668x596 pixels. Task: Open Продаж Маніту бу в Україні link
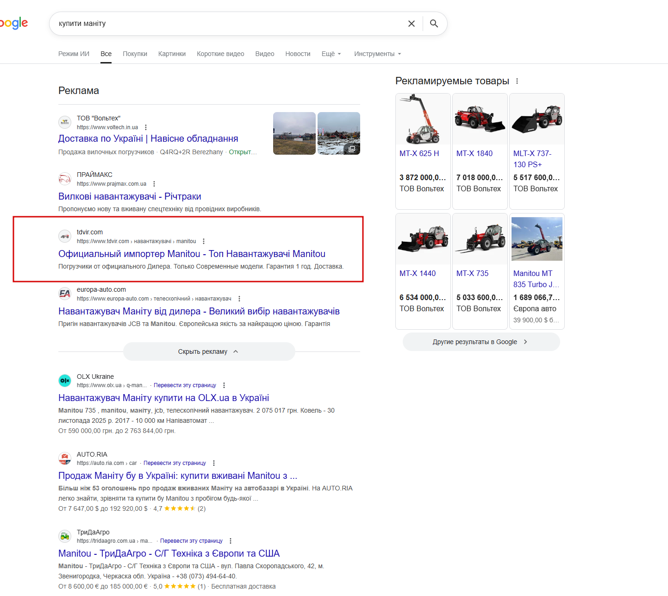click(x=178, y=476)
